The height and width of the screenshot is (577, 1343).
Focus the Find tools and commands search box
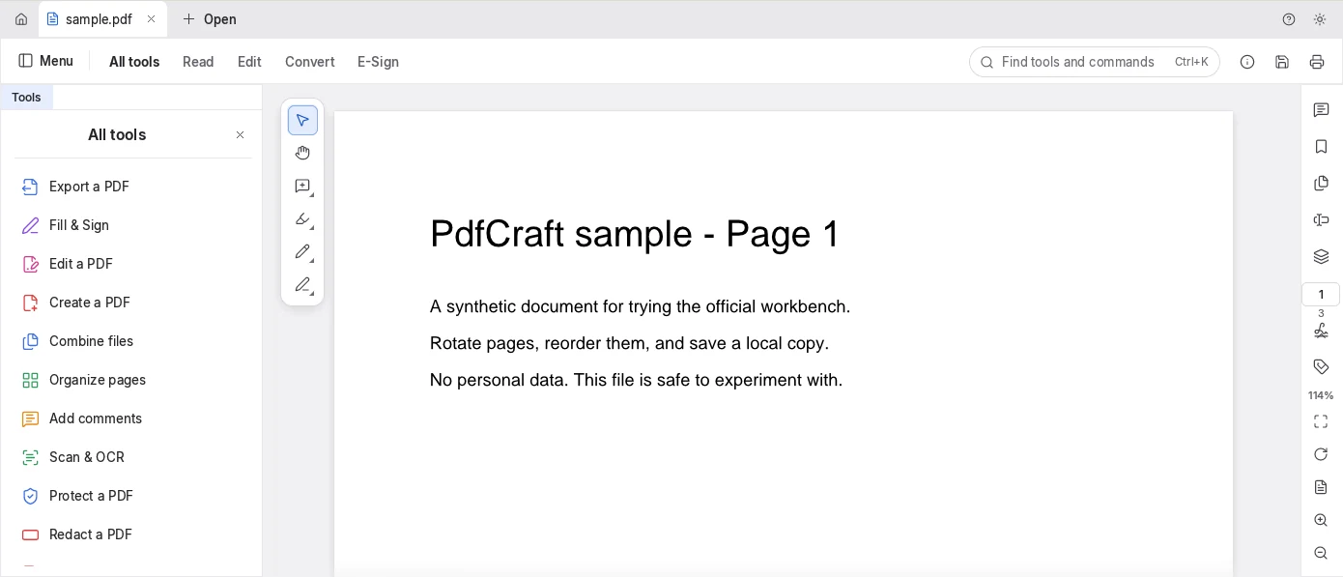coord(1095,62)
